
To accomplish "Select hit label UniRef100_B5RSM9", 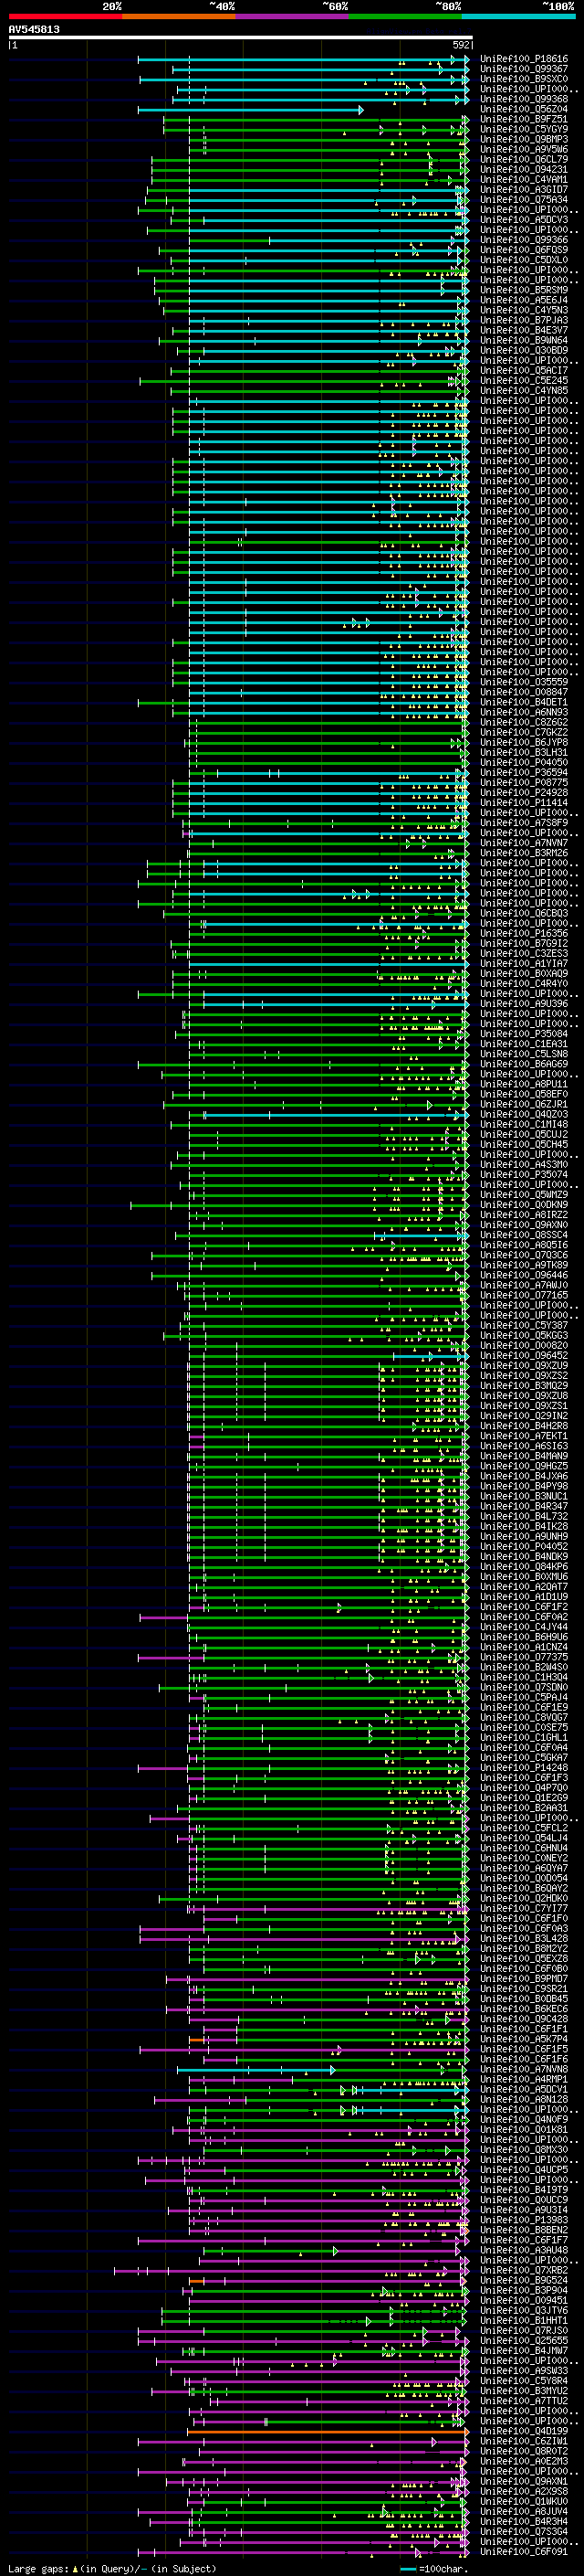I will coord(523,290).
